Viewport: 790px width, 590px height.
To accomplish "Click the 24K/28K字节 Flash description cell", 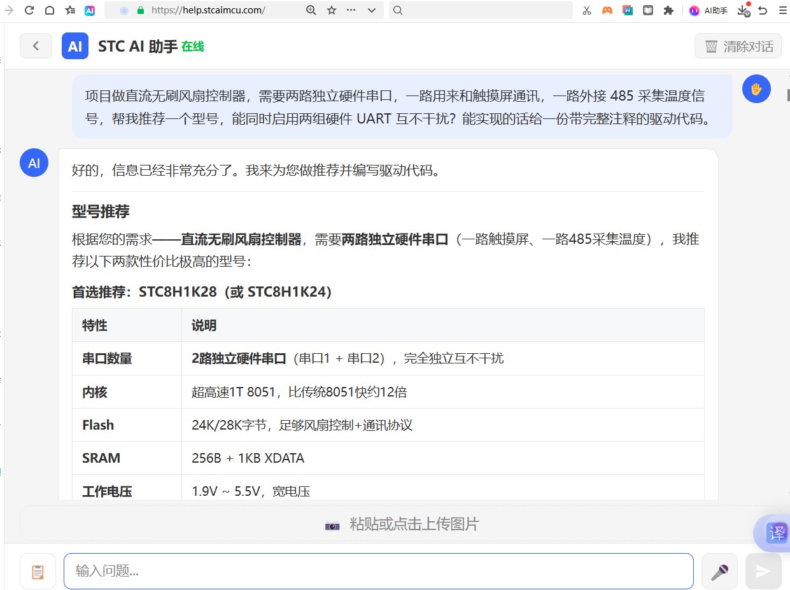I will coord(443,425).
